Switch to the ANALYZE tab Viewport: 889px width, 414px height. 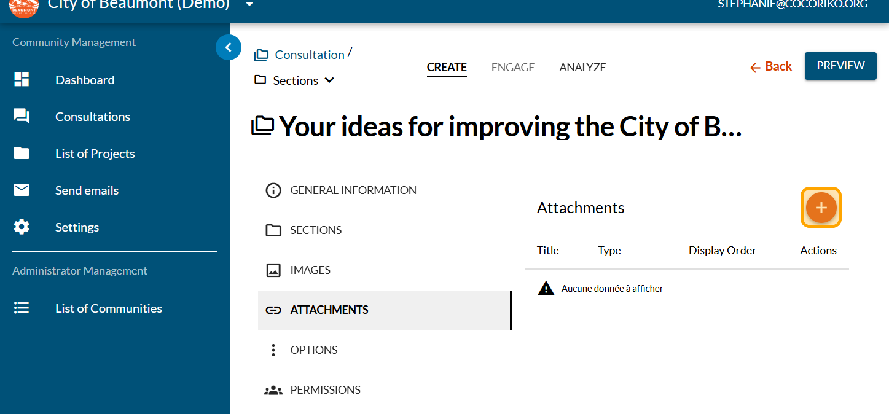(x=582, y=68)
